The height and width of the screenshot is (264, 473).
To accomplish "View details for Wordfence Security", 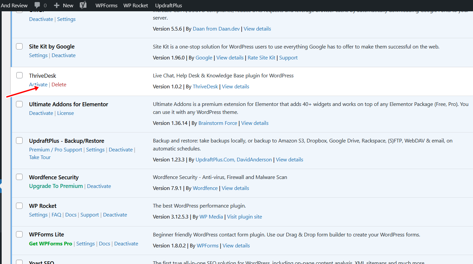I will click(x=235, y=188).
